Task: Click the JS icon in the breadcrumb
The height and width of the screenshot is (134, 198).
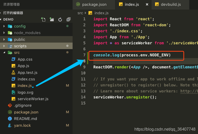Action: [90, 13]
